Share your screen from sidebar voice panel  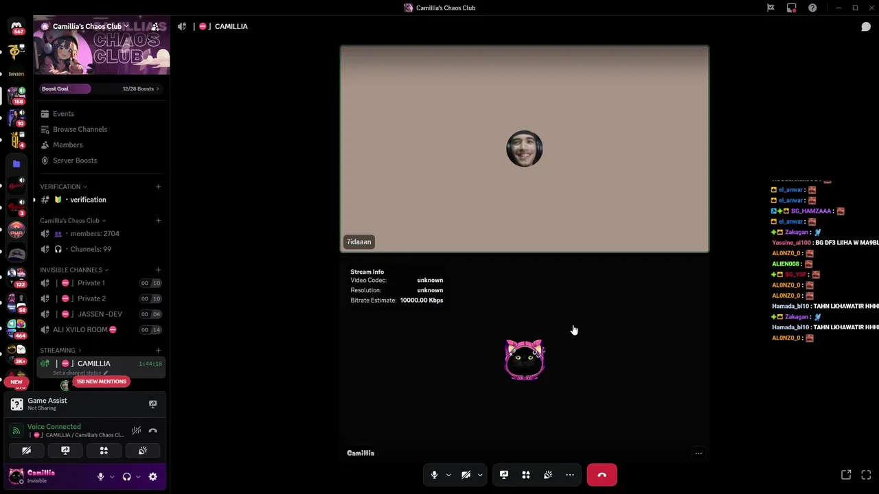pyautogui.click(x=65, y=451)
